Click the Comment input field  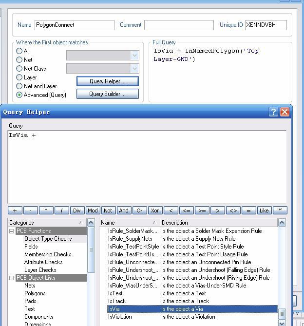click(179, 25)
